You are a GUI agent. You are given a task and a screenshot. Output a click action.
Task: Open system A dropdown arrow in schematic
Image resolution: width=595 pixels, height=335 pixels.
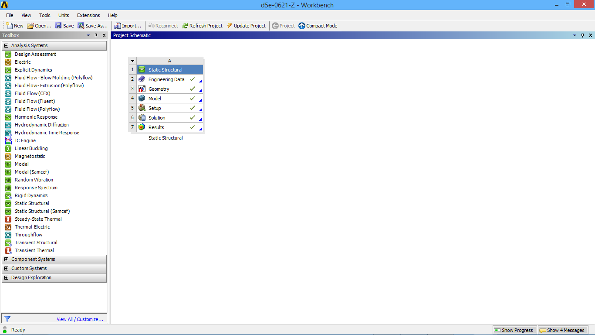point(133,61)
